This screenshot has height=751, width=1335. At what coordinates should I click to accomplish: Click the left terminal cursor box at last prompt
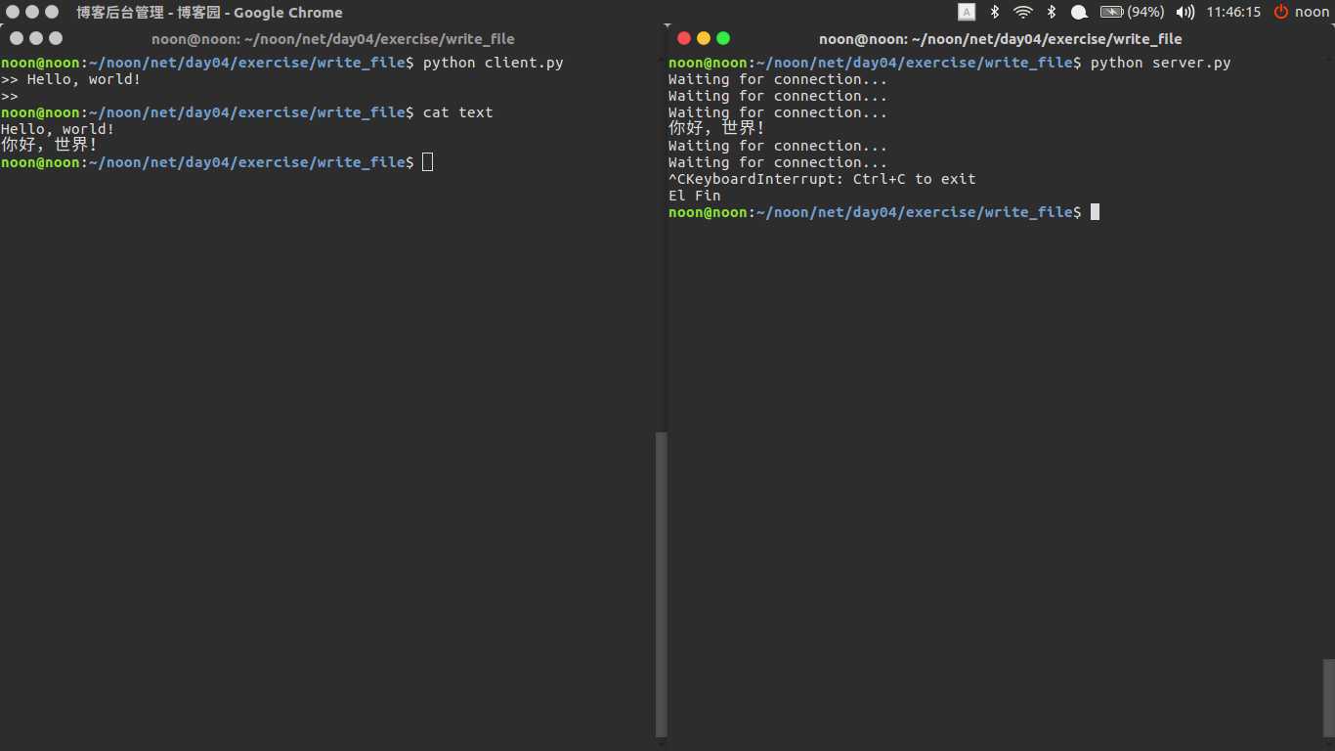click(x=428, y=162)
